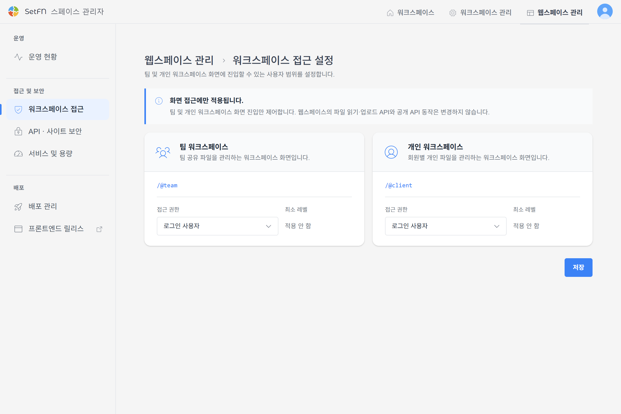Click the 회원별 개인 파일을 관리하는 description text
The height and width of the screenshot is (414, 621).
tap(479, 158)
